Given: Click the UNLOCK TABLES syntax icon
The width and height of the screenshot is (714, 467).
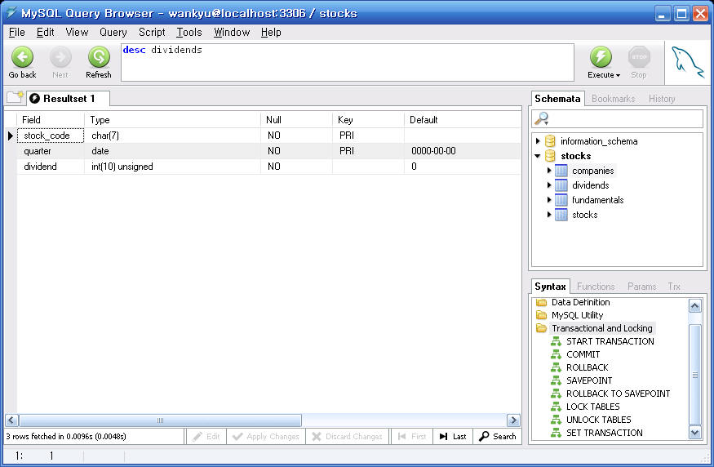Looking at the screenshot, I should pos(556,420).
